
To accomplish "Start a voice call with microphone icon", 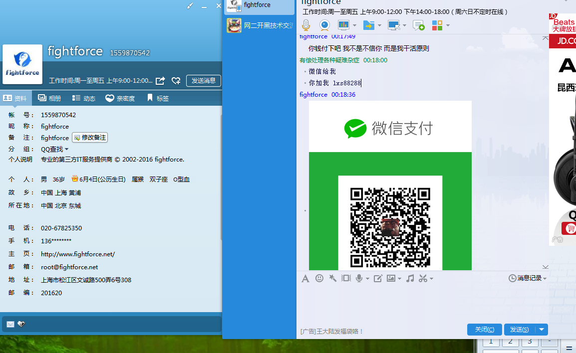I will tap(306, 25).
